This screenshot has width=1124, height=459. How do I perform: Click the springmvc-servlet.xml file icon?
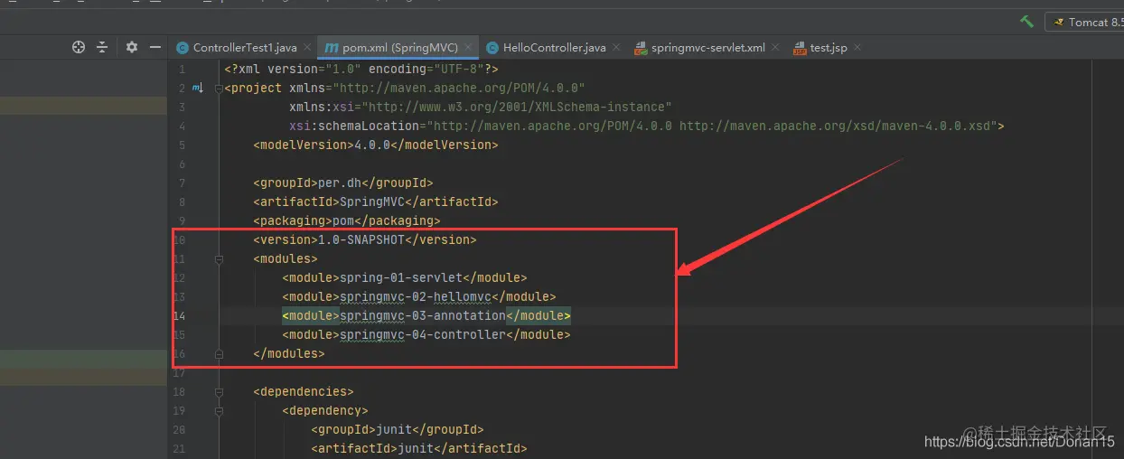pos(641,48)
